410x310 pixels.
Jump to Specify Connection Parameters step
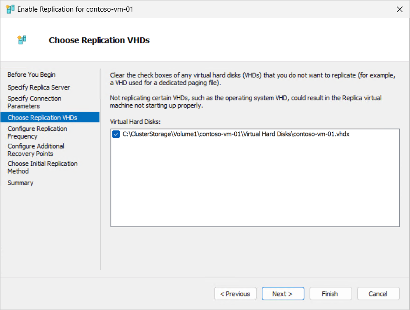click(x=34, y=102)
